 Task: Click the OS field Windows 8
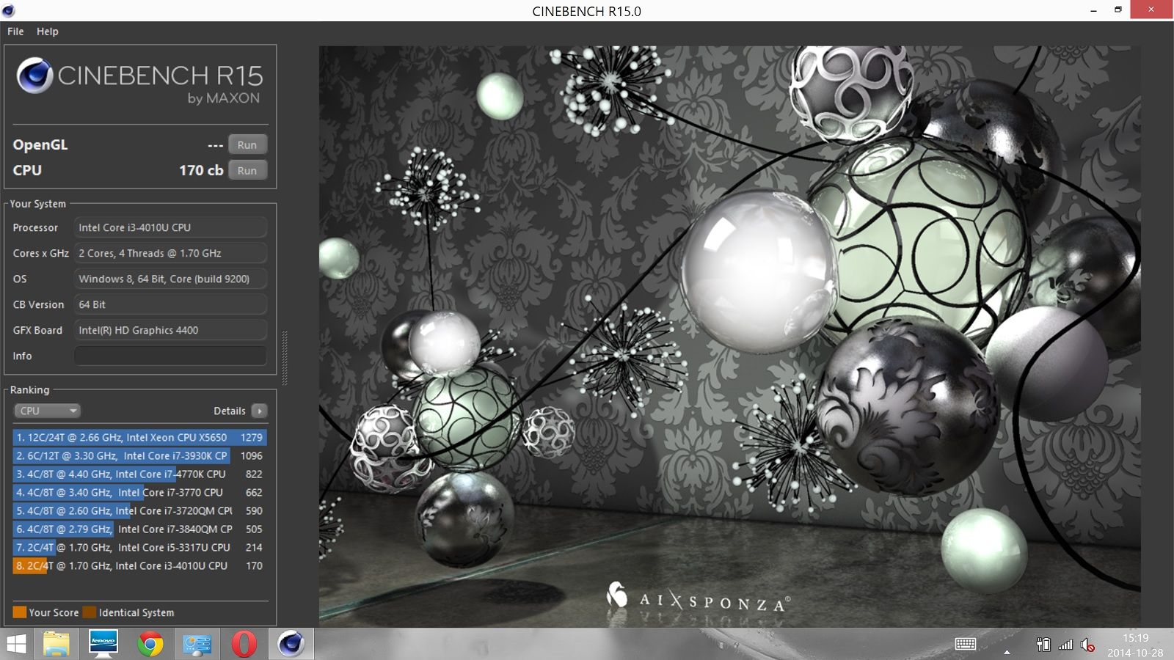(x=170, y=279)
